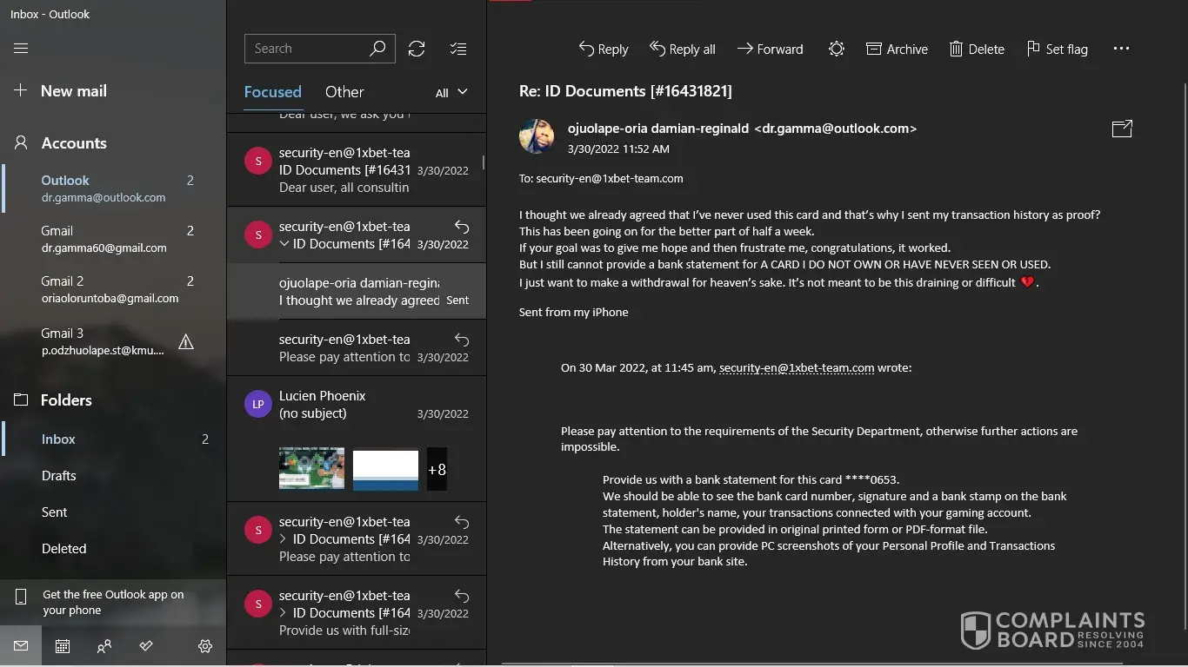Click the Delete trash toolbar button

977,50
